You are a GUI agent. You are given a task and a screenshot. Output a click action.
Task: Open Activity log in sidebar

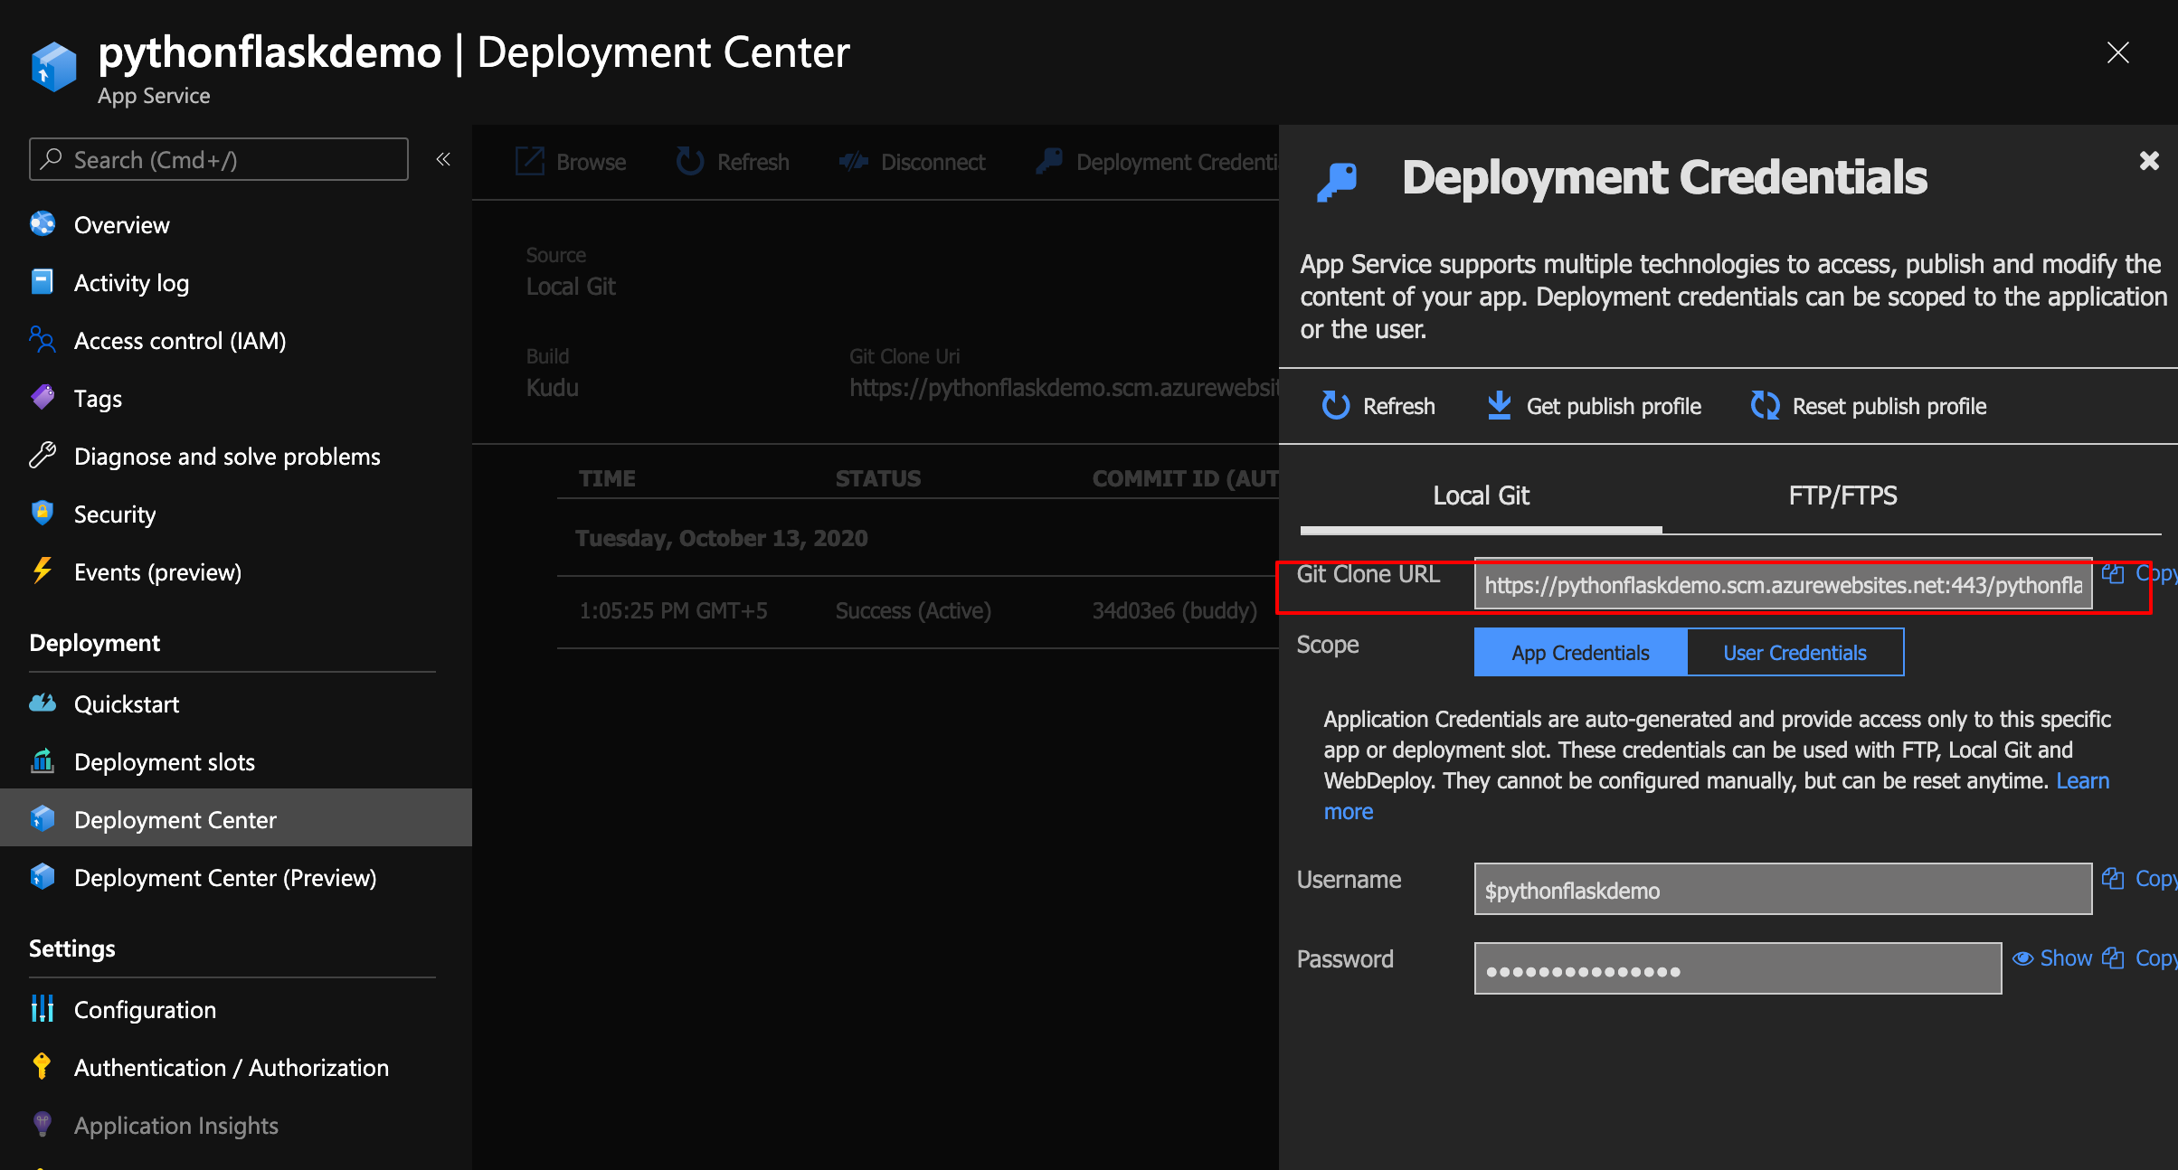131,283
